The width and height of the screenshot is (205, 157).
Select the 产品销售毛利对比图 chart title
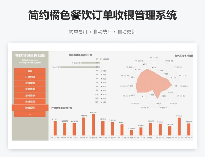(x=62, y=108)
